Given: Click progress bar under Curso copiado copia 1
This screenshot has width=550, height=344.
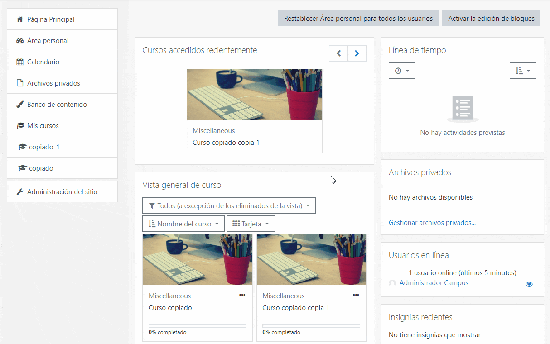Looking at the screenshot, I should (311, 325).
